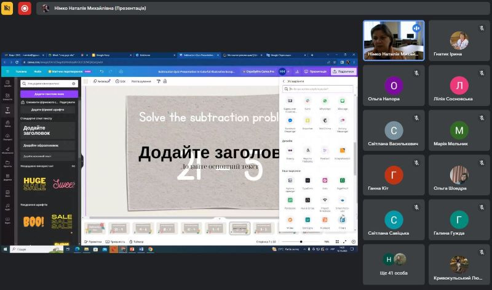492x290 pixels.
Task: Open the Position option in toolbar
Action: pyautogui.click(x=141, y=81)
